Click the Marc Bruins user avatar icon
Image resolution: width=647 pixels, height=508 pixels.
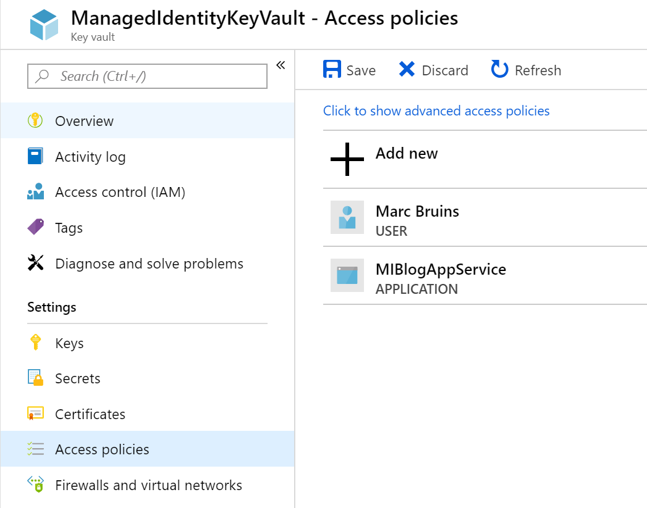point(347,217)
